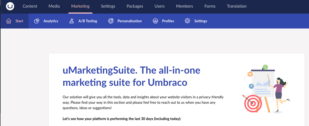Open the Profiles tab label
Screen dimensions: 309x126
click(168, 21)
